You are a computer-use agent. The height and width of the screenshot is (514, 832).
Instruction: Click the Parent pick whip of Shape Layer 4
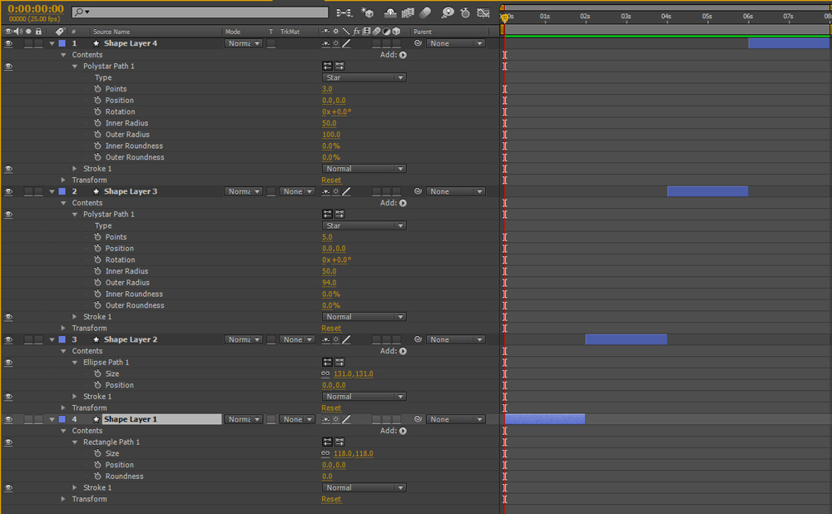click(418, 43)
